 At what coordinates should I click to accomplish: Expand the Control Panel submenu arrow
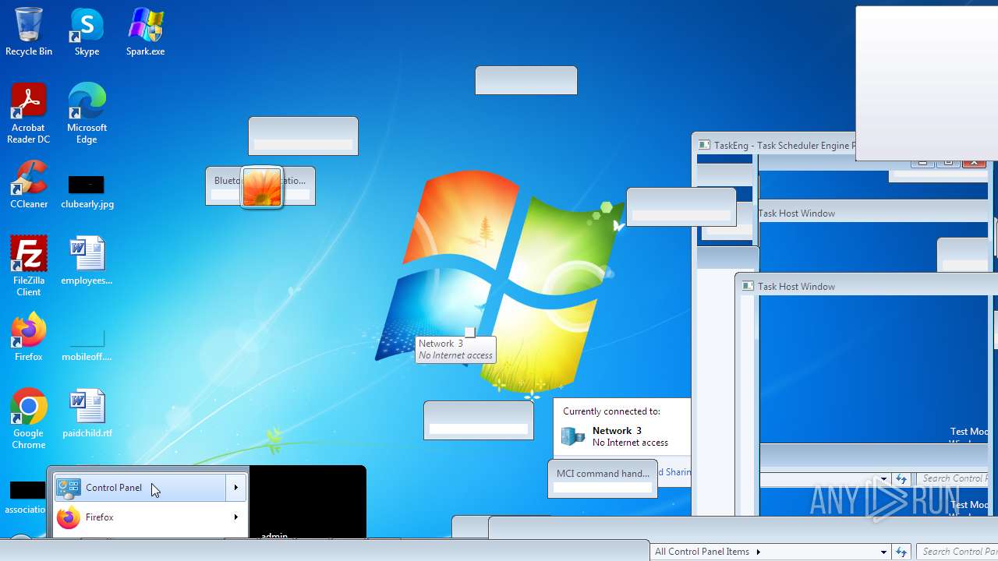[236, 488]
